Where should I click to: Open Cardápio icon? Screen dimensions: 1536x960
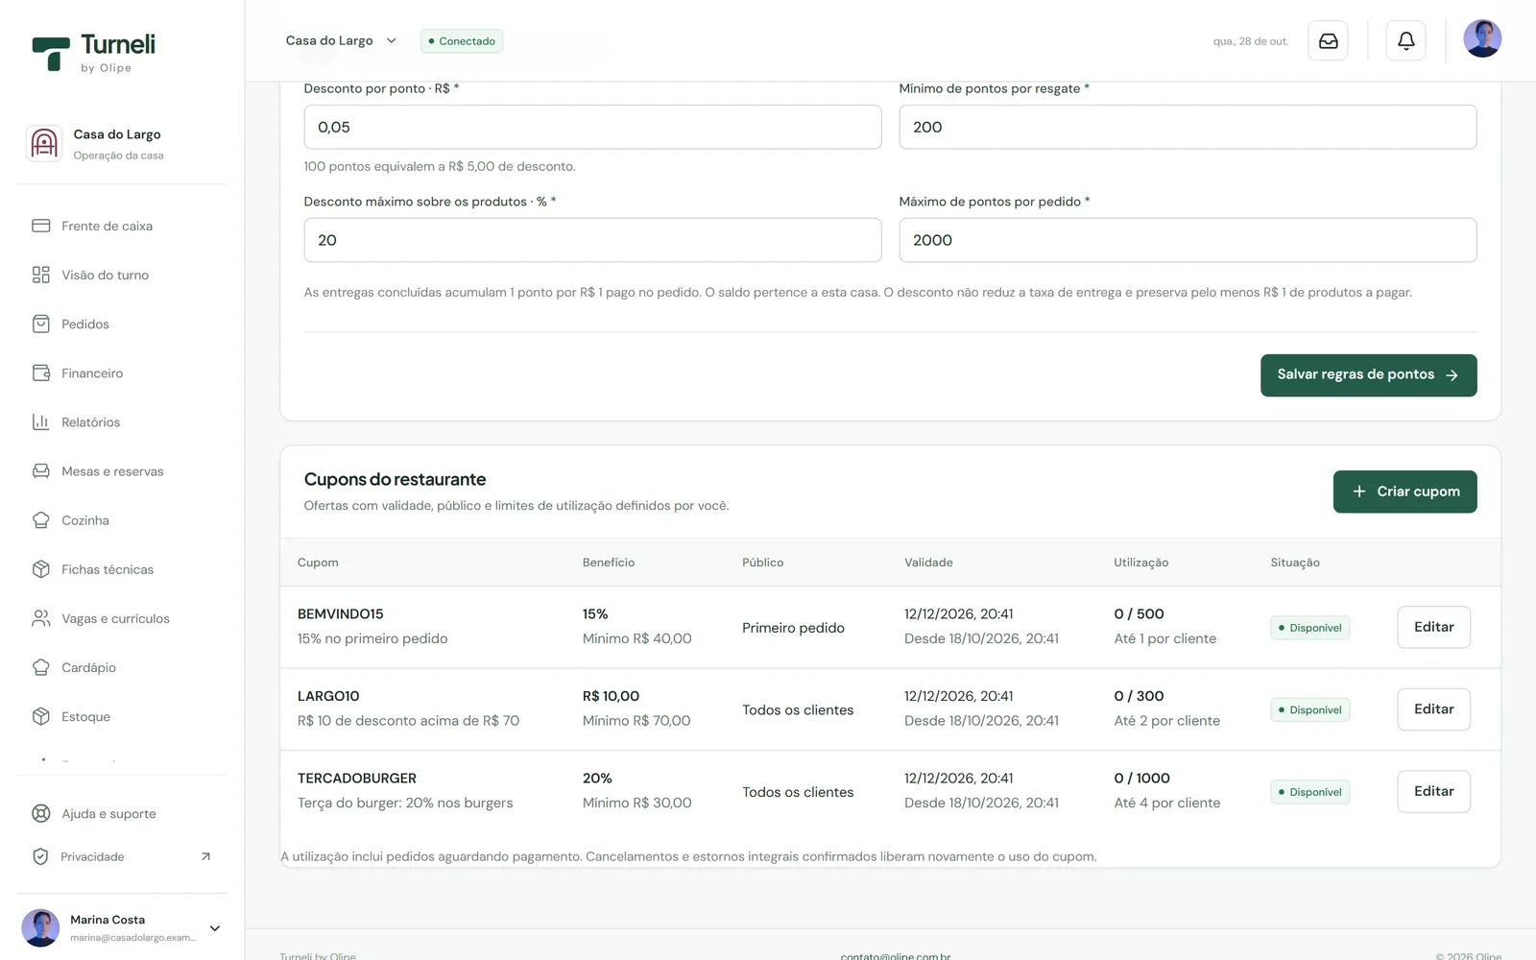pos(41,667)
